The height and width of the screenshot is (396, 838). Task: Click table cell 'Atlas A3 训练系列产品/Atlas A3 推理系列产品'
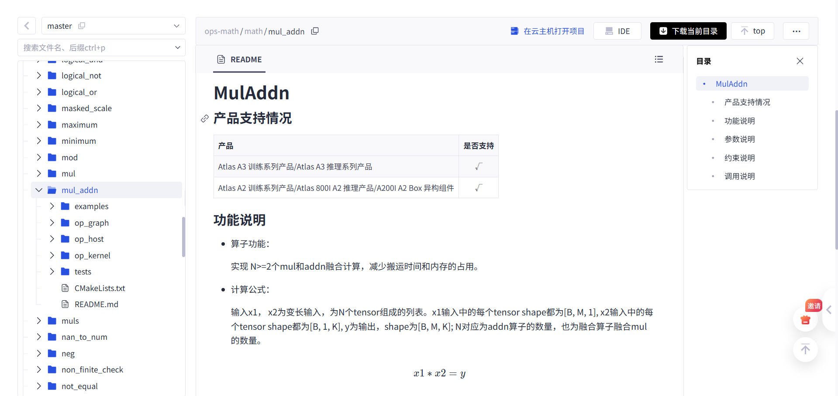point(336,166)
